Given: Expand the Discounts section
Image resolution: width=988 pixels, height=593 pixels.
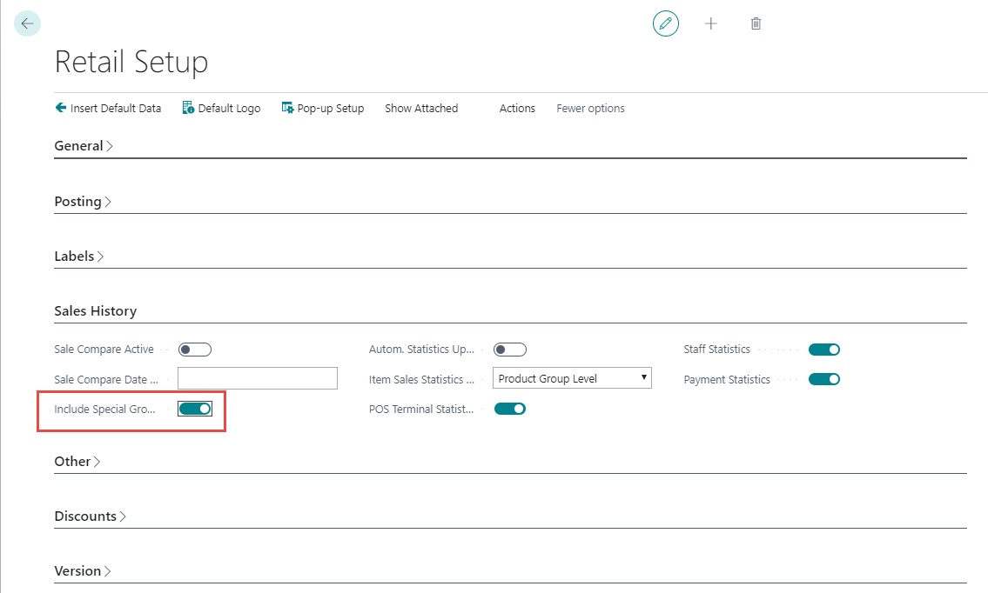Looking at the screenshot, I should pos(90,516).
